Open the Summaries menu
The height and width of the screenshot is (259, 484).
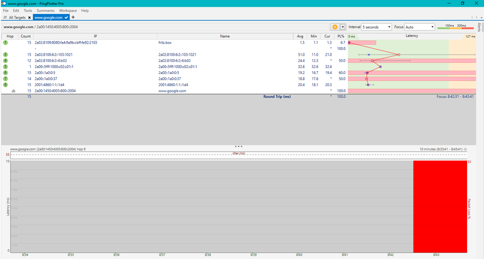(x=46, y=11)
